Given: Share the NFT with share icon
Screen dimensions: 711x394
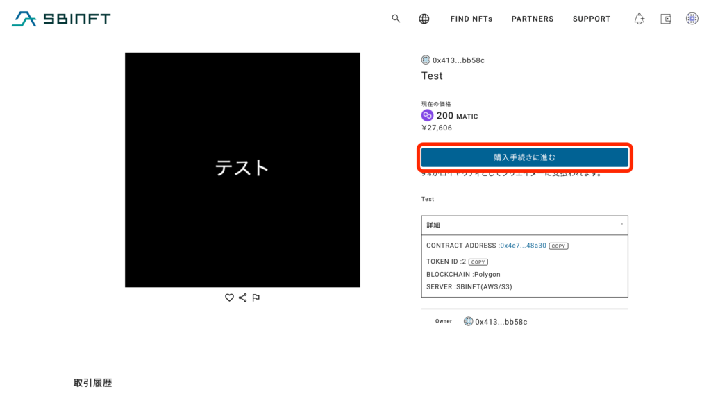Looking at the screenshot, I should click(x=242, y=298).
